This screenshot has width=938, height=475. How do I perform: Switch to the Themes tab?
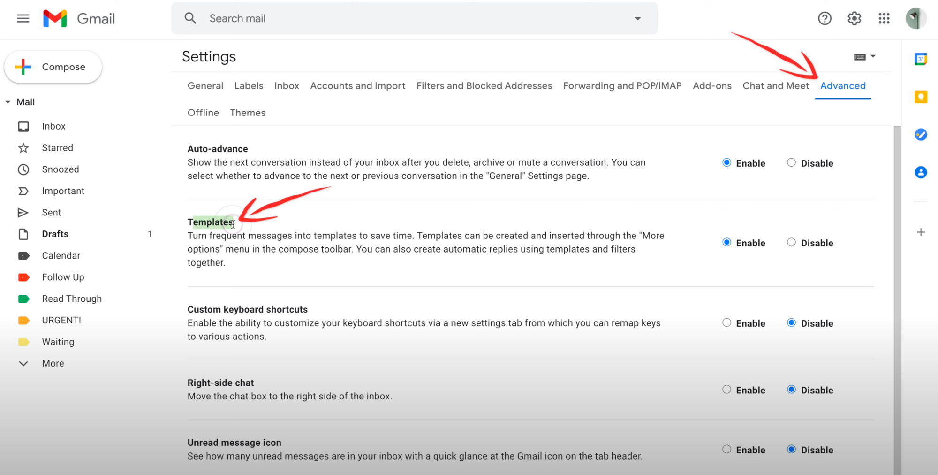248,113
